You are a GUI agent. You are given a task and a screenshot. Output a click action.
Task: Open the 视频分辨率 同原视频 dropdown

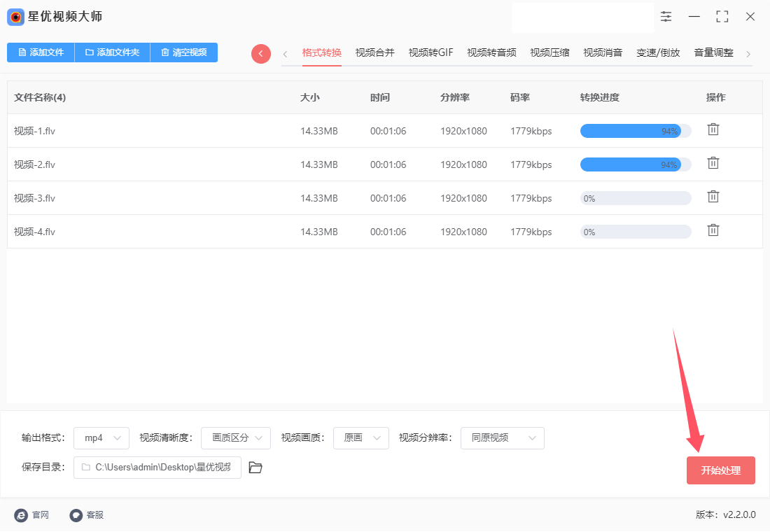pos(503,438)
